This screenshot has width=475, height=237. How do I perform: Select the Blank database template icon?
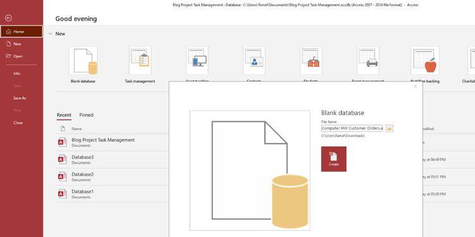tap(83, 61)
